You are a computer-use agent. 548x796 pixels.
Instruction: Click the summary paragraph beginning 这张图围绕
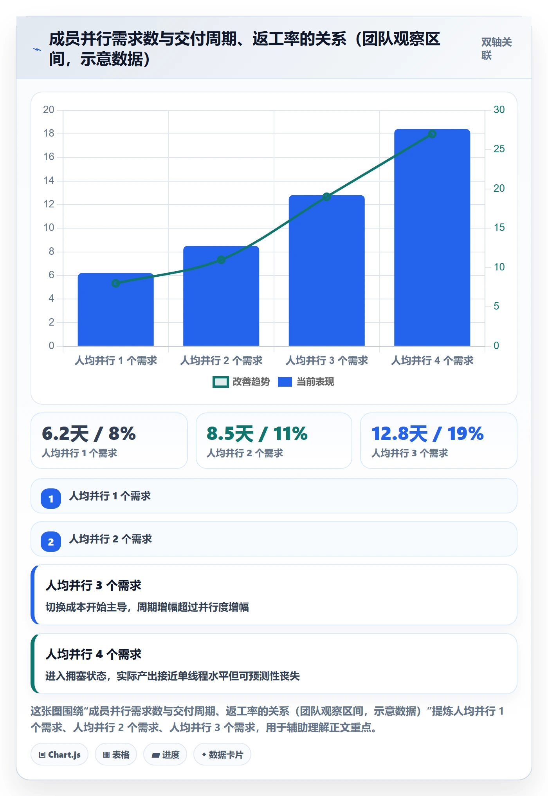[x=267, y=719]
